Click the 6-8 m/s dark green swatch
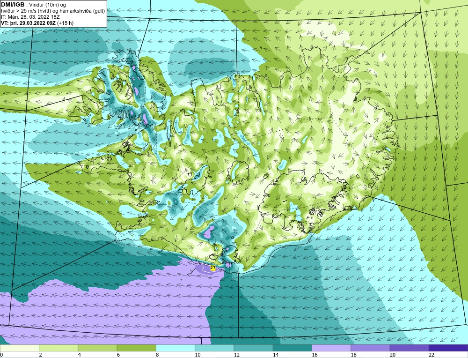 [x=136, y=348]
